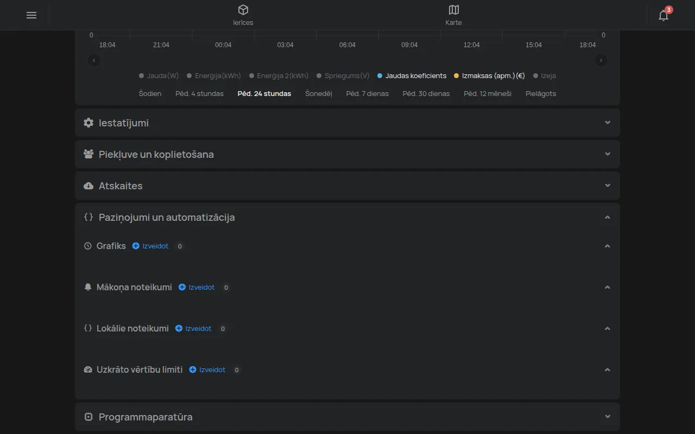The width and height of the screenshot is (695, 434).
Task: Select Pēd. 4 stundas range
Action: (199, 93)
